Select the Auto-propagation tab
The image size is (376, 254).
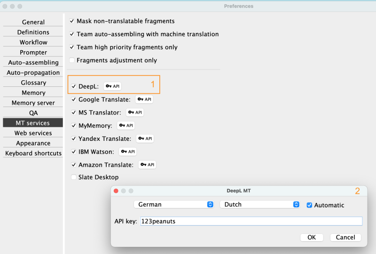pos(33,72)
